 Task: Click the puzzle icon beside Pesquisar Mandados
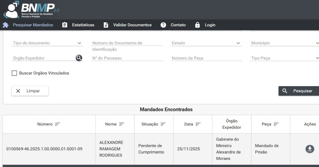tap(6, 25)
